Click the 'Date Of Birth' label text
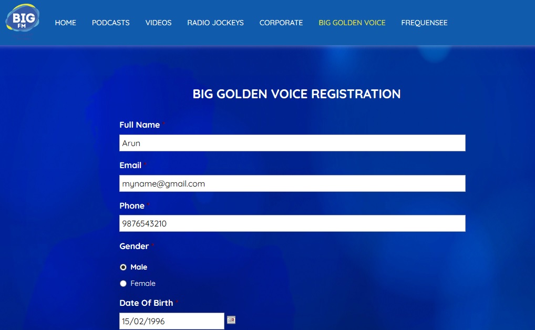 tap(147, 303)
